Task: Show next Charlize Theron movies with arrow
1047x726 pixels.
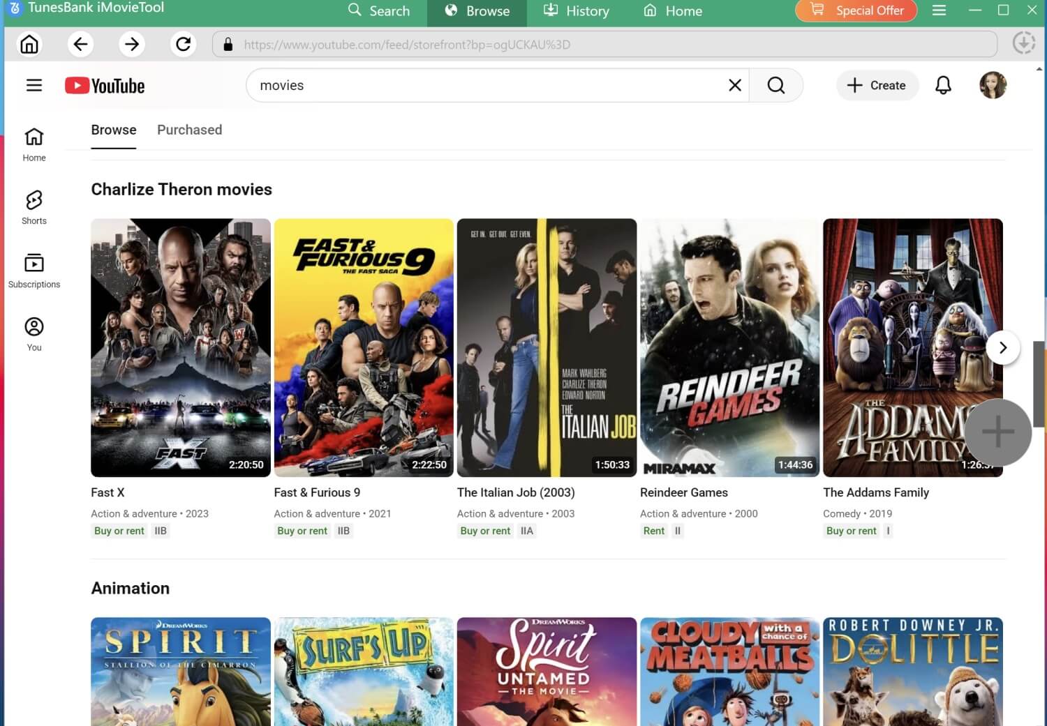Action: pos(1003,347)
